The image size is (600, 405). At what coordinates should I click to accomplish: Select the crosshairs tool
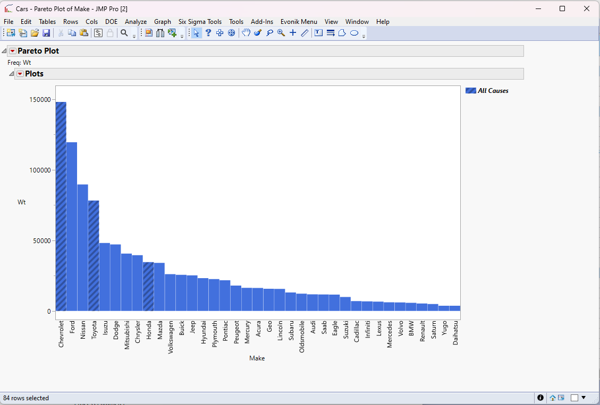pyautogui.click(x=293, y=33)
